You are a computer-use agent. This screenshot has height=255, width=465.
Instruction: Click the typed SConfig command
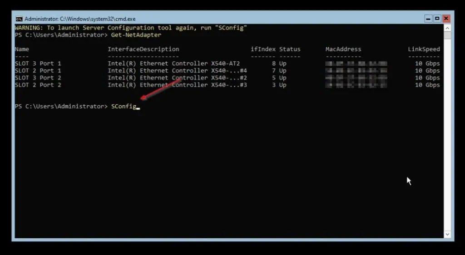tap(124, 106)
